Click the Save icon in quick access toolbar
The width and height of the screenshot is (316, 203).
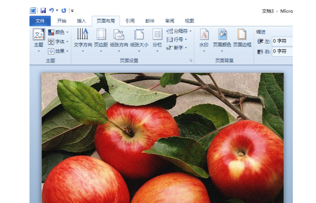tap(43, 10)
